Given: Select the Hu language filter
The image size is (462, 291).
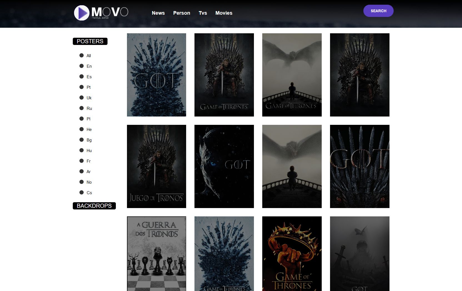Looking at the screenshot, I should pyautogui.click(x=81, y=150).
